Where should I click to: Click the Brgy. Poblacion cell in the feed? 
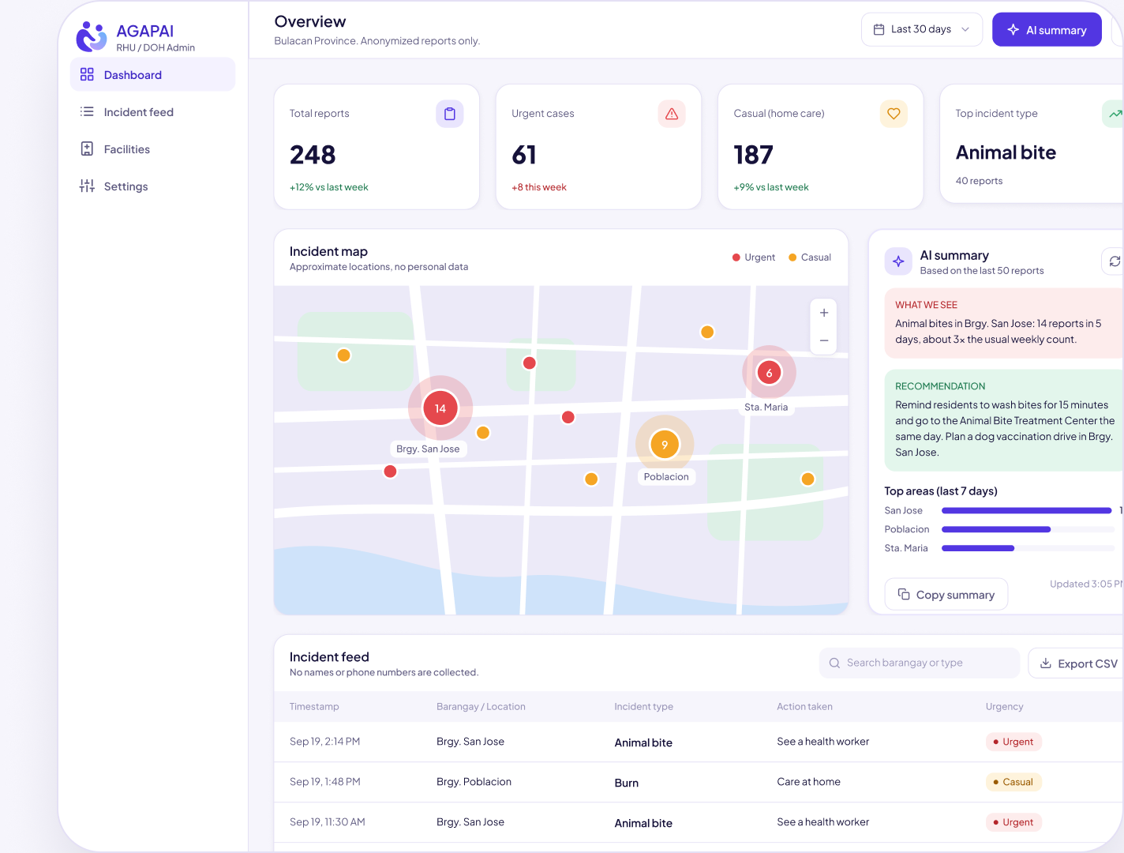pos(474,782)
